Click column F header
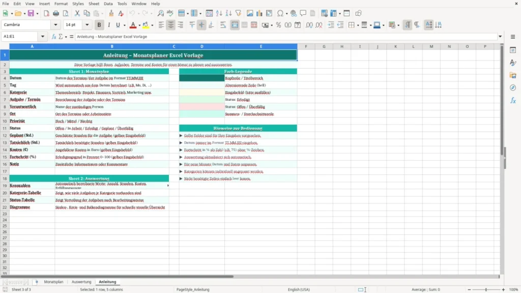The height and width of the screenshot is (293, 521). coord(306,46)
